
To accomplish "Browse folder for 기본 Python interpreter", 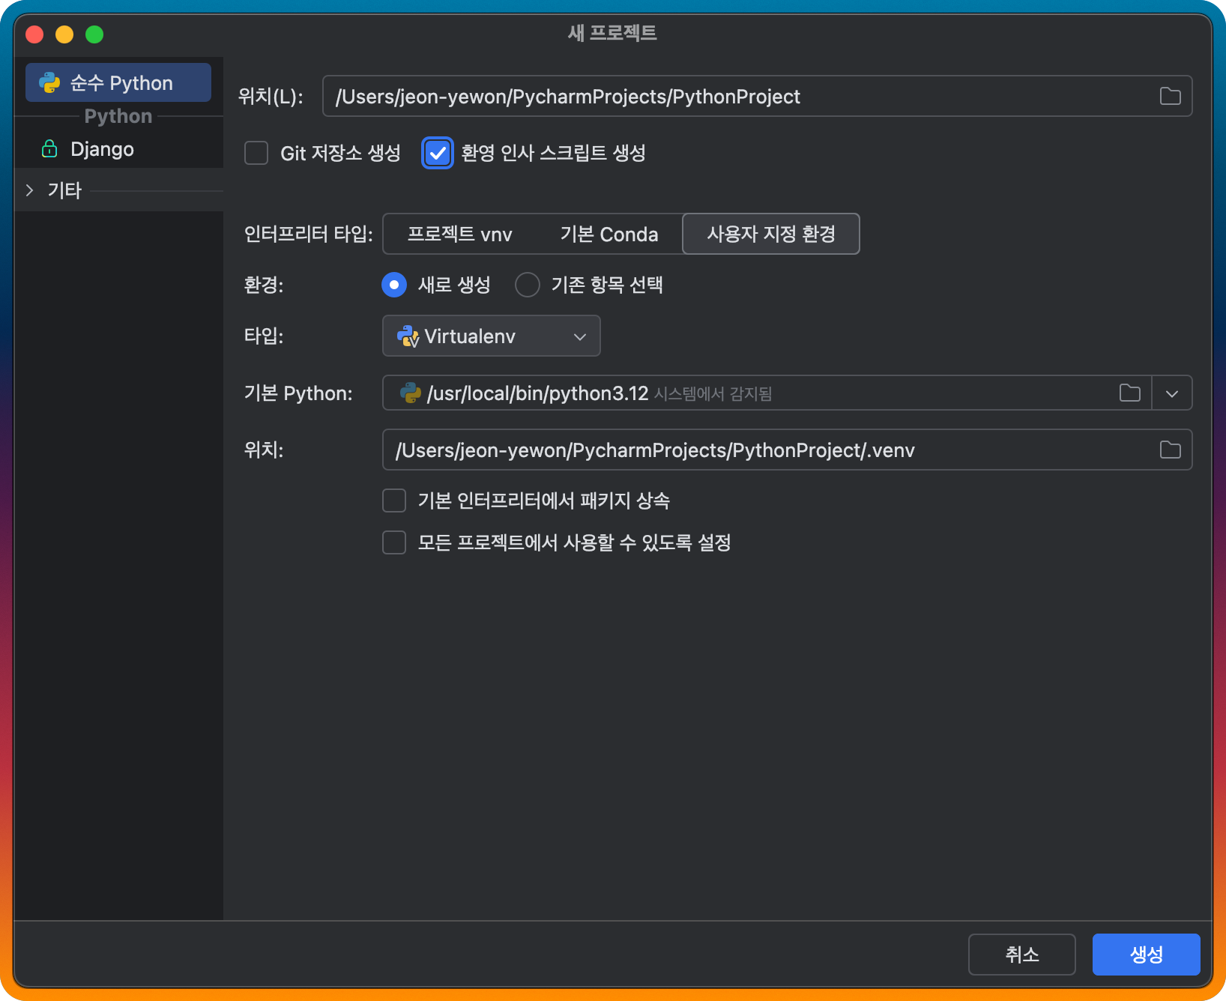I will click(1130, 393).
